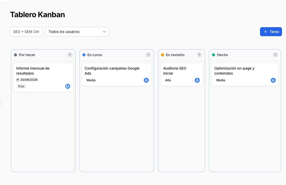
Task: Click the Alta priority tag
Action: pos(168,80)
